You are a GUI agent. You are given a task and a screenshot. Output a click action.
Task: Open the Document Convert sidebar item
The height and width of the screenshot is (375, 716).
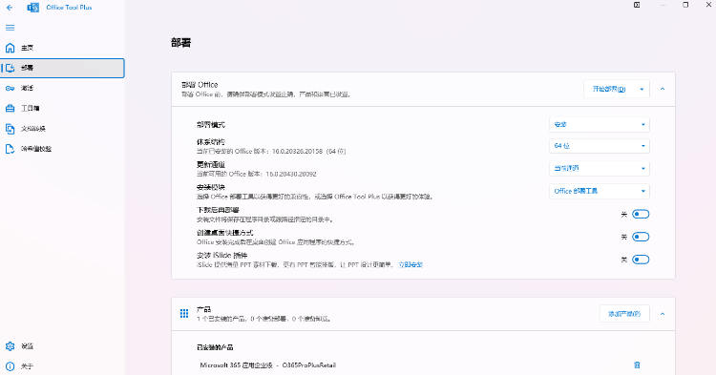point(63,129)
